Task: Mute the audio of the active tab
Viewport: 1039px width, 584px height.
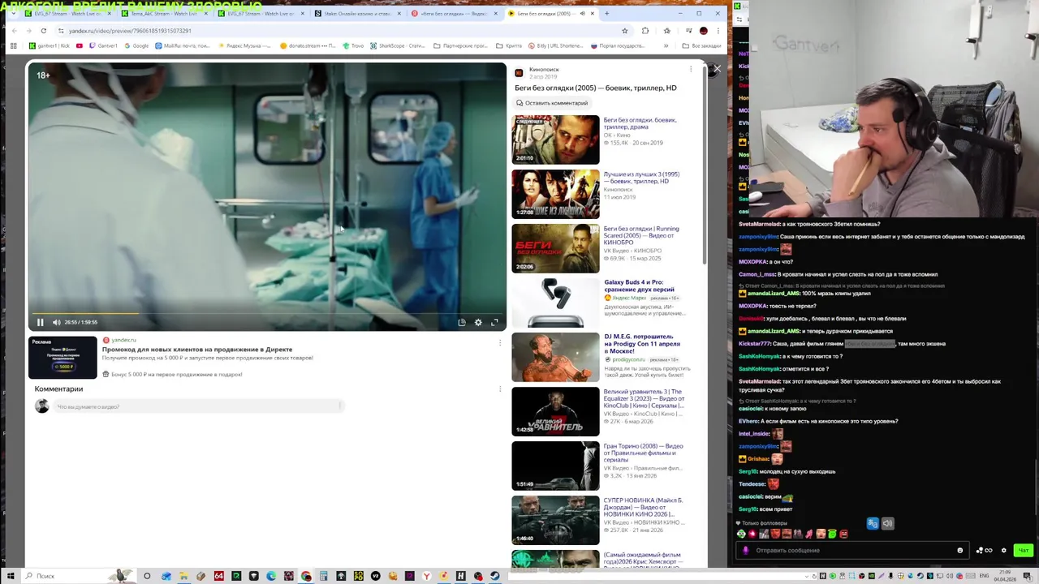Action: [x=583, y=14]
